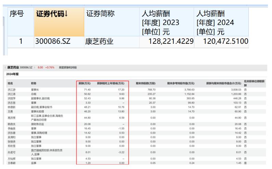The width and height of the screenshot is (272, 169).
Task: Click the 副董事长,副总裁 position cell
Action: click(x=40, y=99)
